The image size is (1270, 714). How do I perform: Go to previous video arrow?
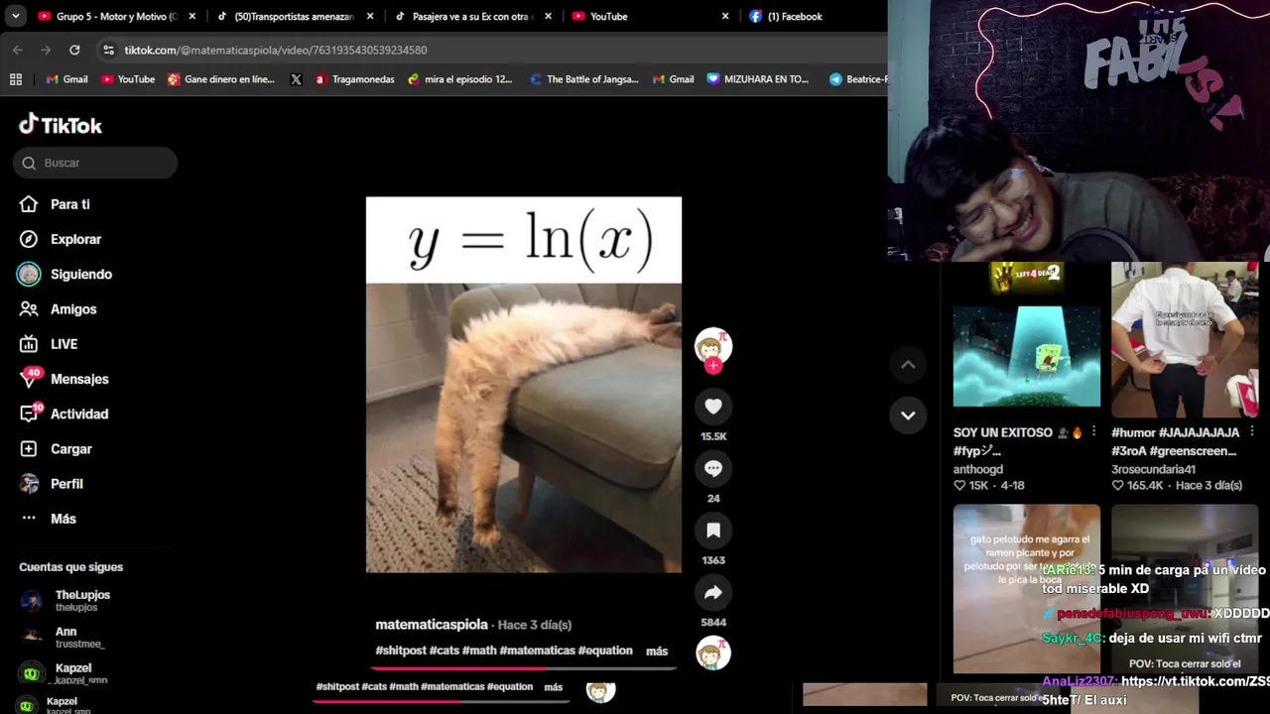tap(908, 364)
